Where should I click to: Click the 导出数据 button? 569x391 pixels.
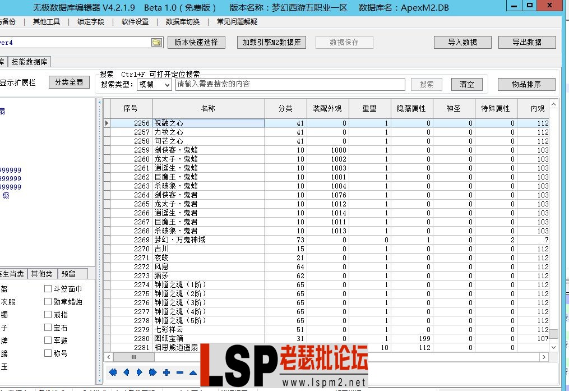(526, 42)
